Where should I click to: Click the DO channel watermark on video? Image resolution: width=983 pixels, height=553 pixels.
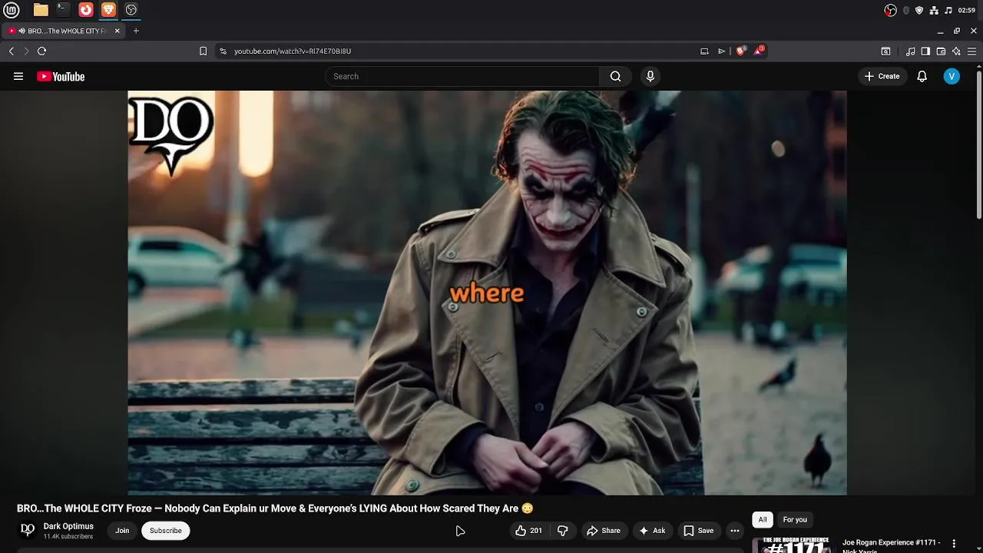click(x=171, y=134)
